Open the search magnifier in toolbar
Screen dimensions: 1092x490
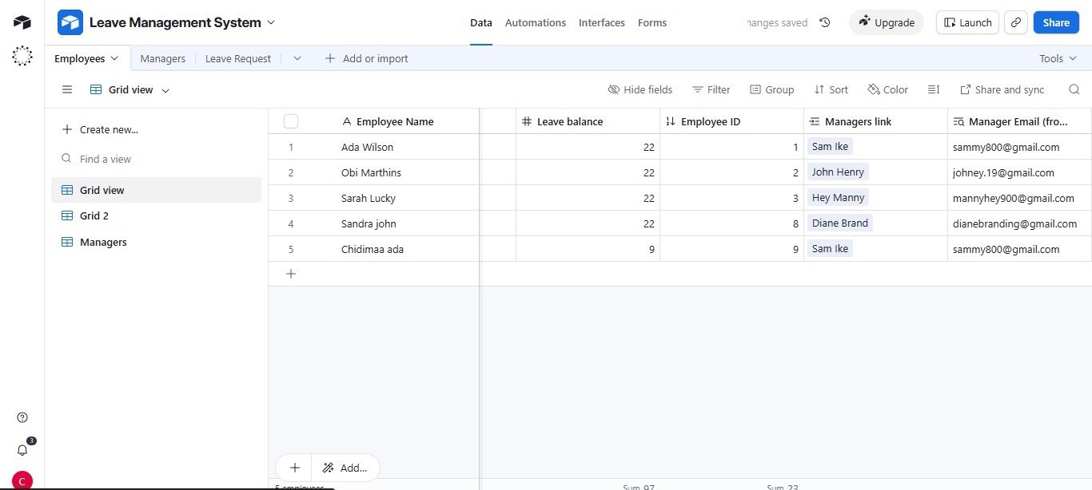click(x=1074, y=89)
